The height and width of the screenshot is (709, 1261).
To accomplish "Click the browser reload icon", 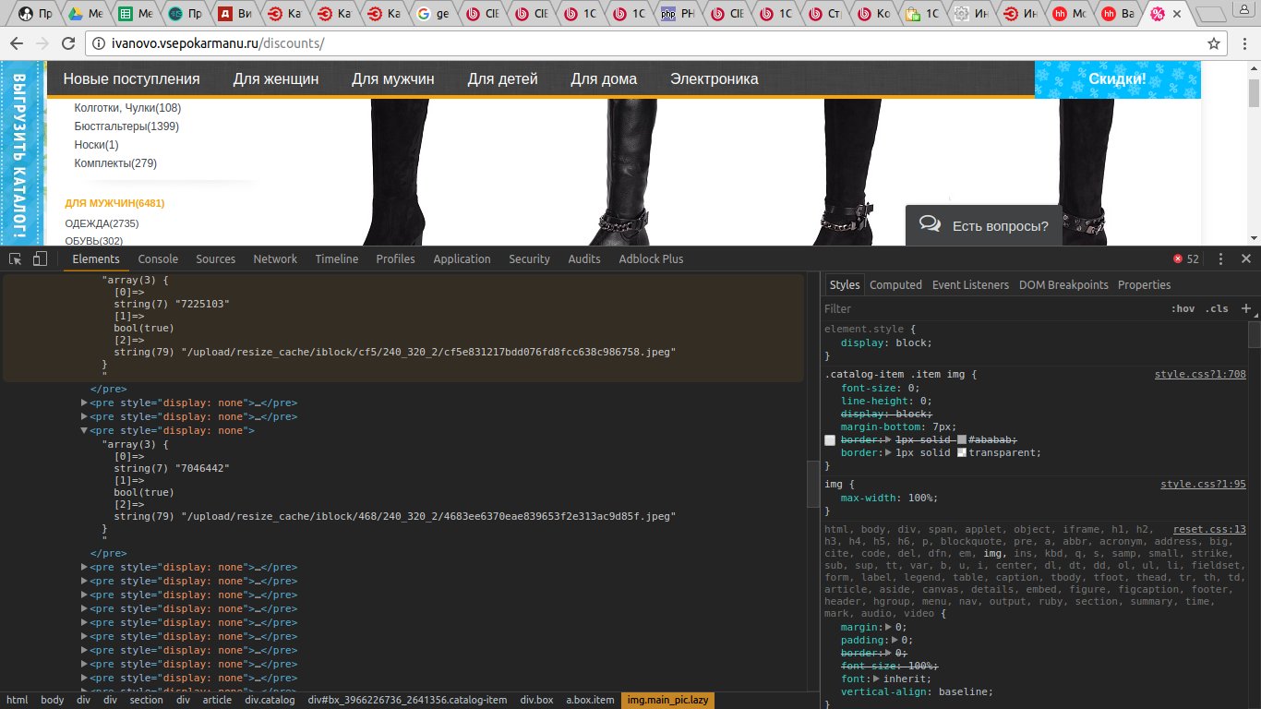I will [69, 43].
